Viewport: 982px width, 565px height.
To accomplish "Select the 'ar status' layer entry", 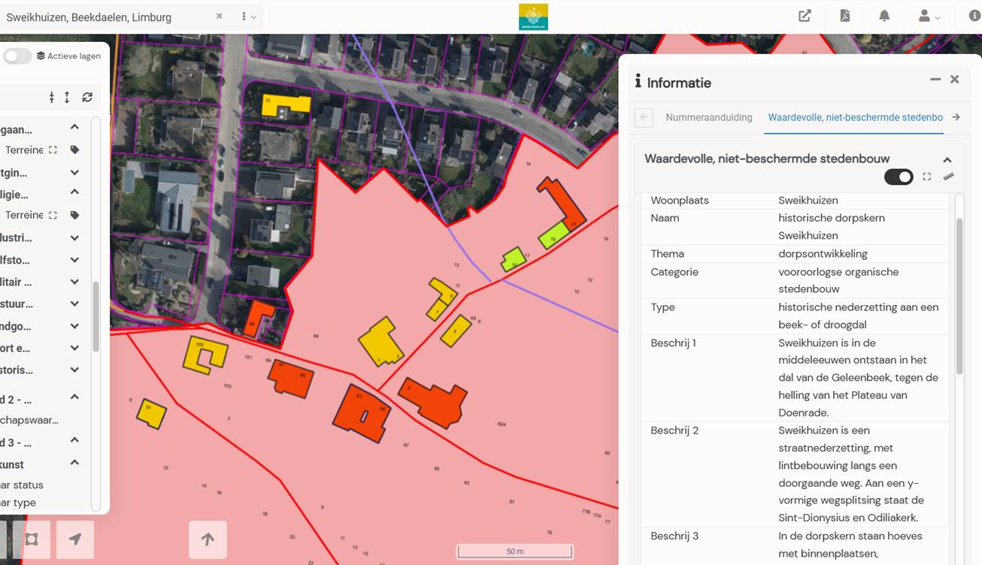I will click(22, 485).
